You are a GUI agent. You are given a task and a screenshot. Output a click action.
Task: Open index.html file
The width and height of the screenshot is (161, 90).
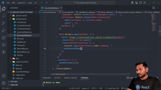(x=20, y=75)
